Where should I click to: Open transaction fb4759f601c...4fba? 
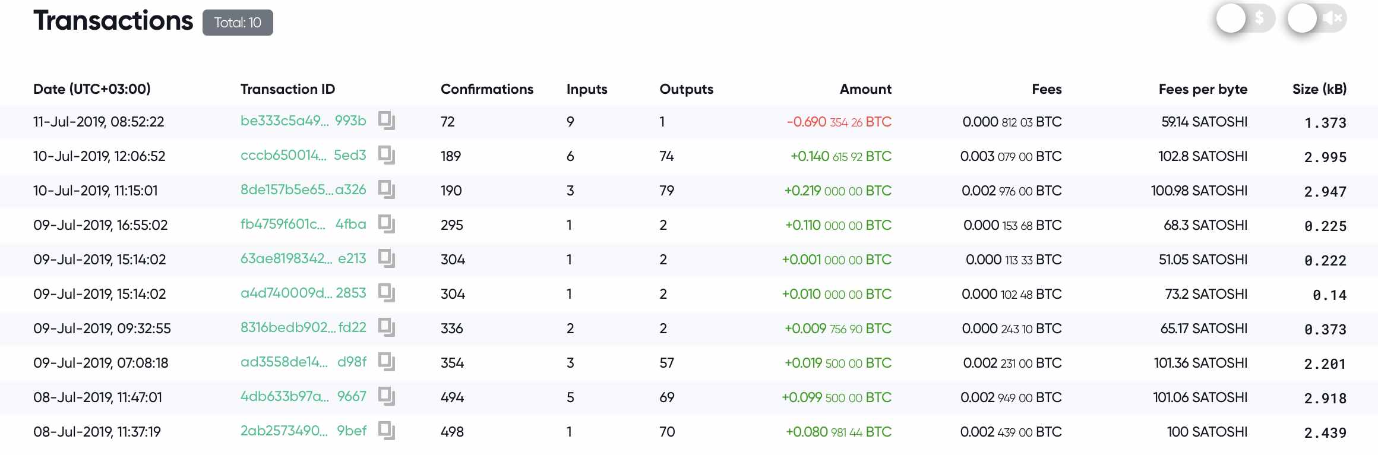click(x=303, y=224)
